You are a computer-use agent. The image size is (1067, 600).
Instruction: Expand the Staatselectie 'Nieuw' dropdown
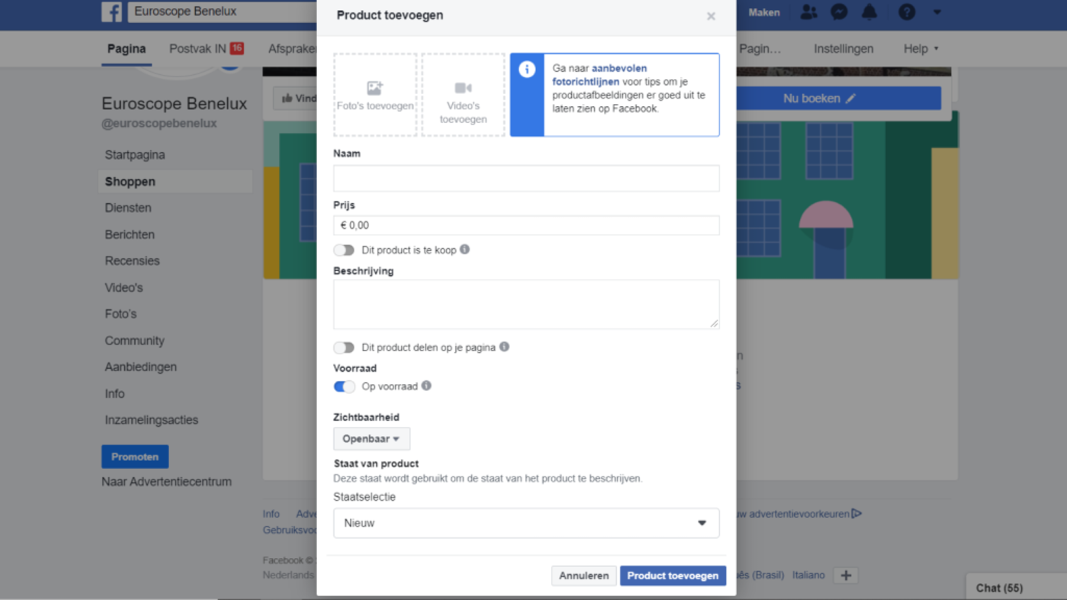[526, 523]
